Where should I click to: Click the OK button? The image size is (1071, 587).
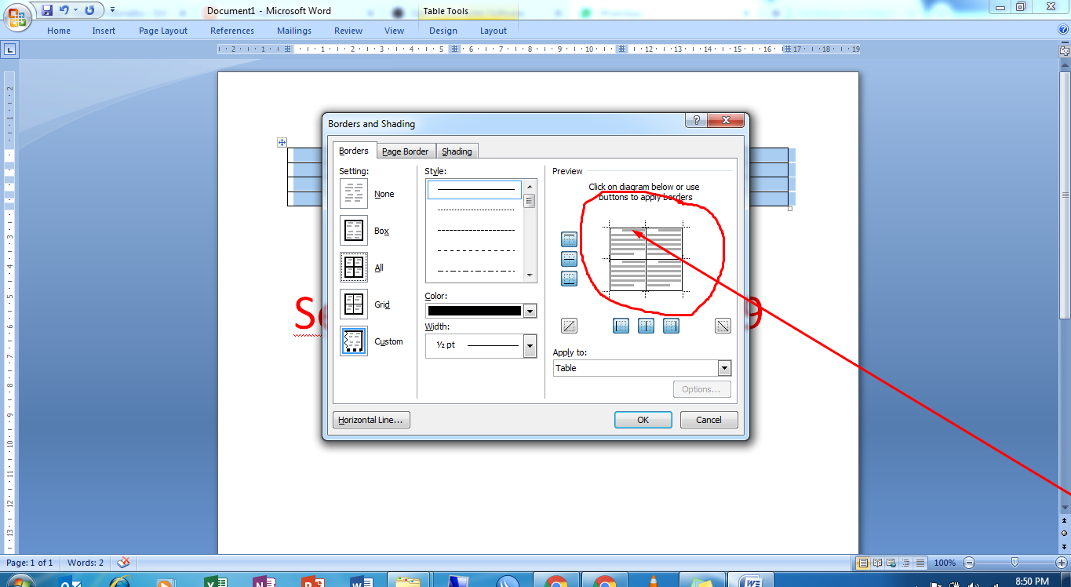643,420
